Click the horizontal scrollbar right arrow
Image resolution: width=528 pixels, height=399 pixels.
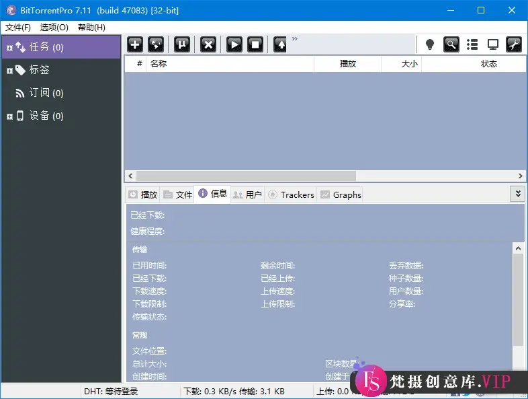pyautogui.click(x=520, y=176)
